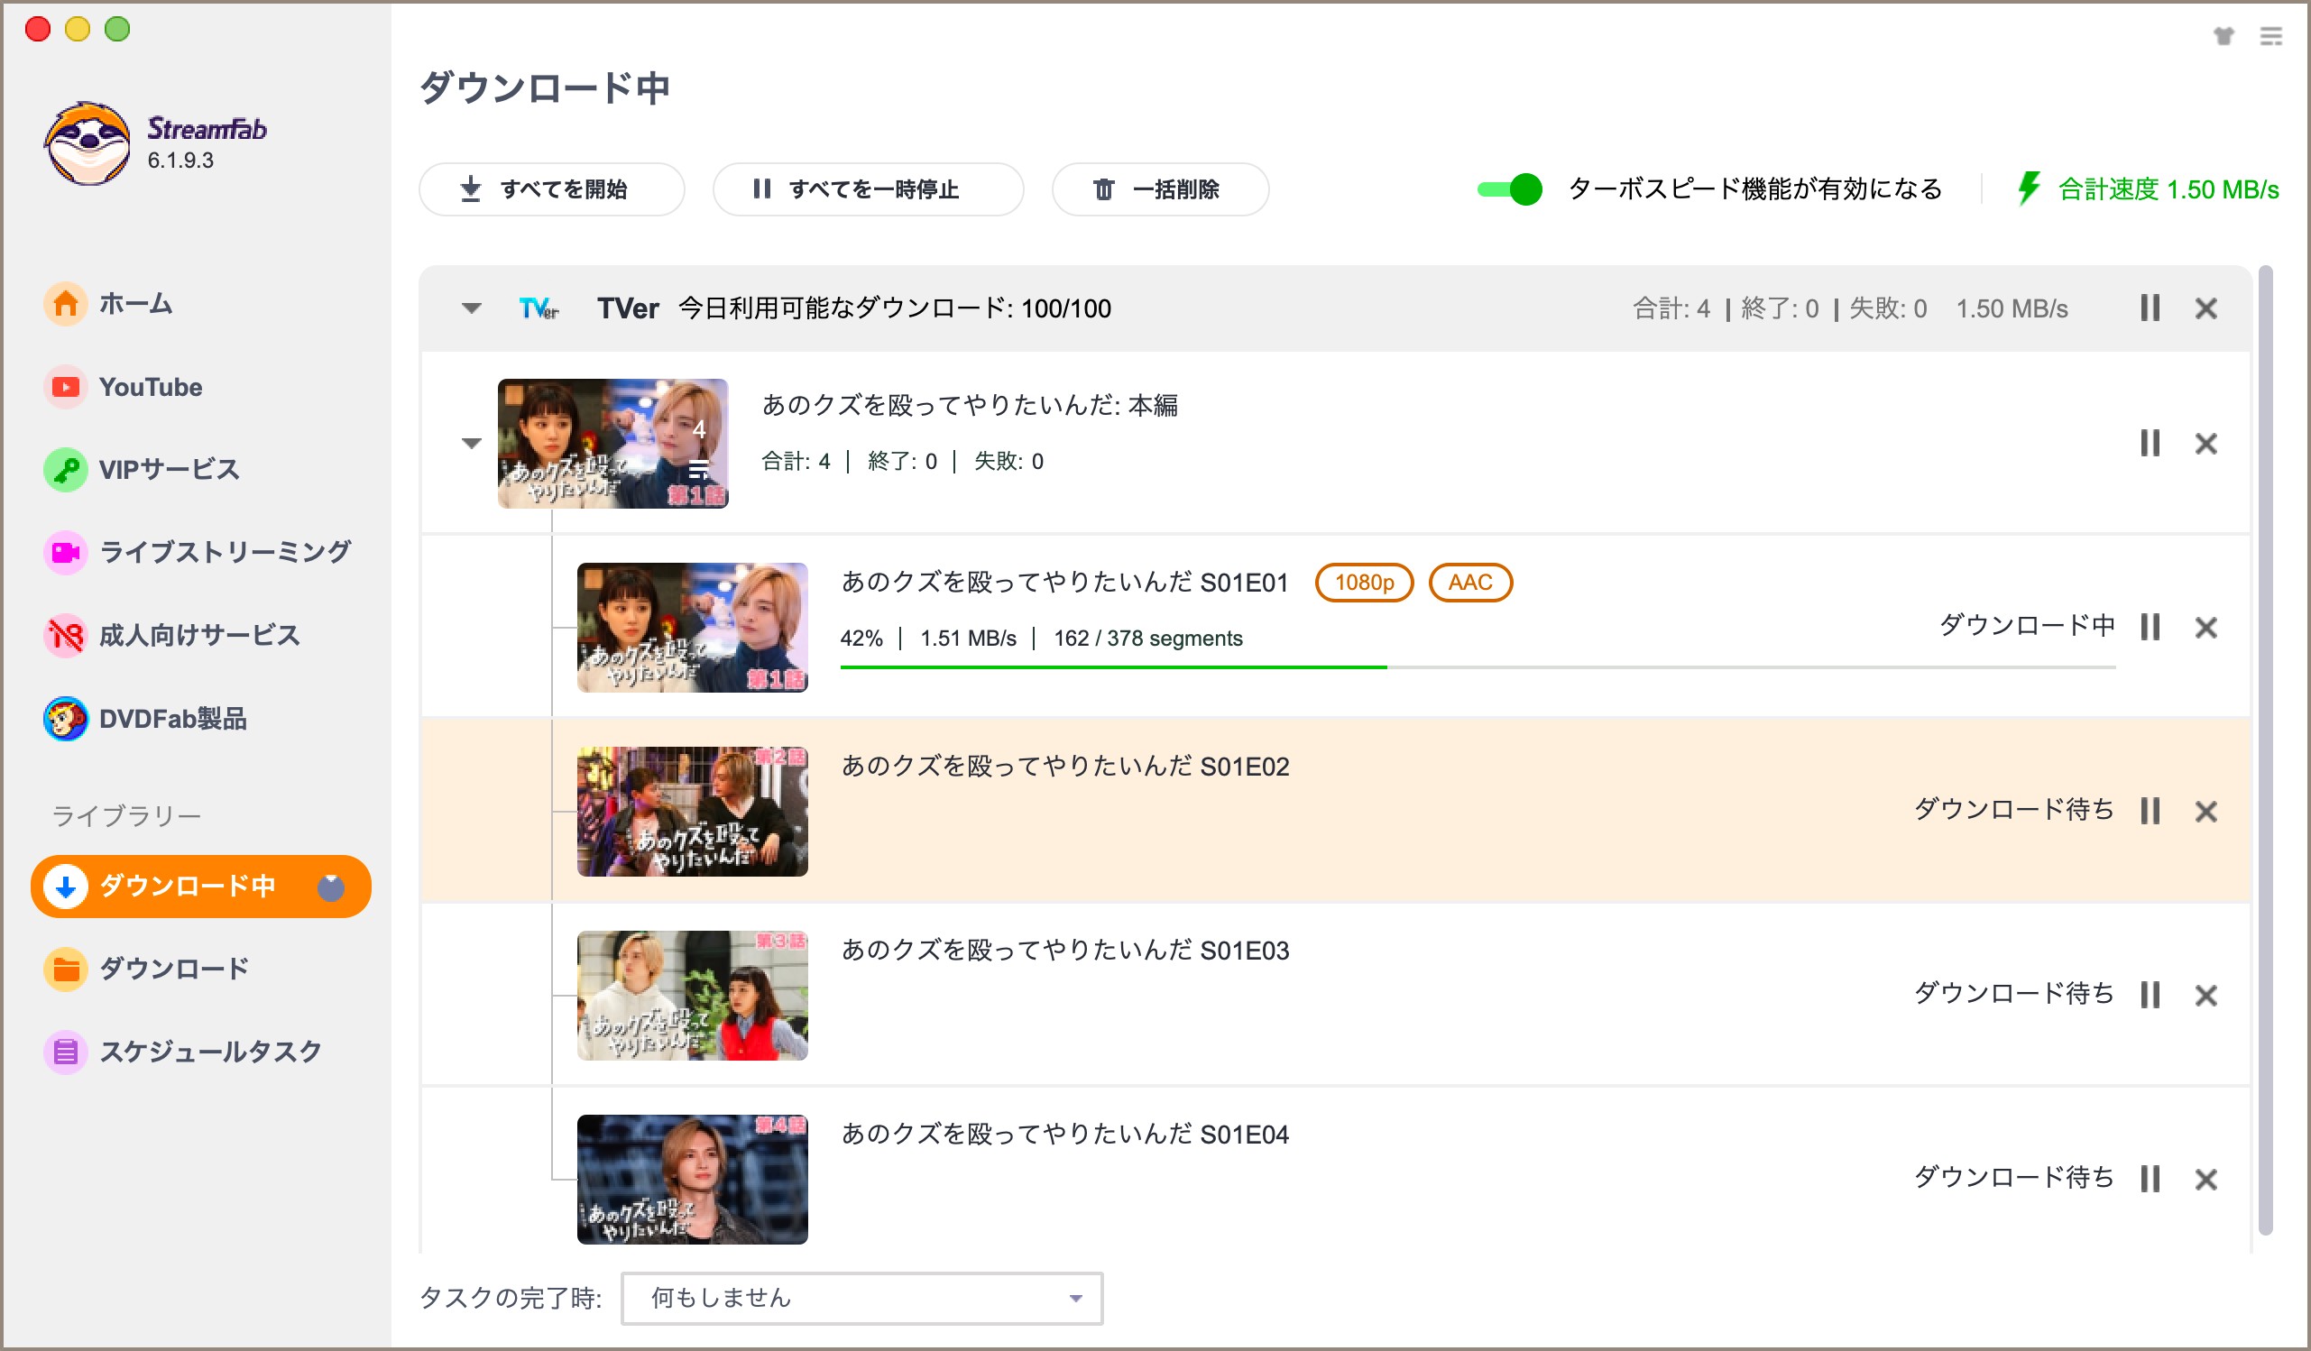Pause the S01E04 waiting task
2311x1351 pixels.
[x=2150, y=1179]
